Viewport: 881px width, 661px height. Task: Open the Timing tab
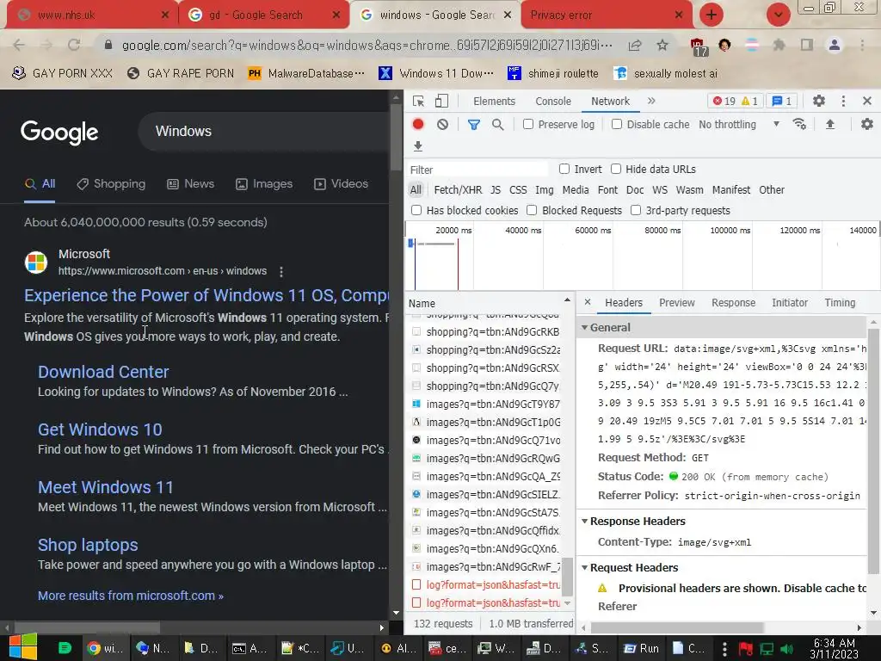point(840,302)
